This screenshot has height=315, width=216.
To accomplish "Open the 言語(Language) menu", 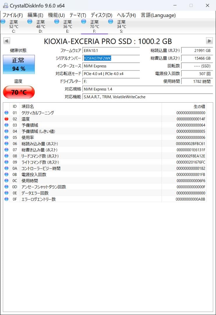I will pos(158,15).
